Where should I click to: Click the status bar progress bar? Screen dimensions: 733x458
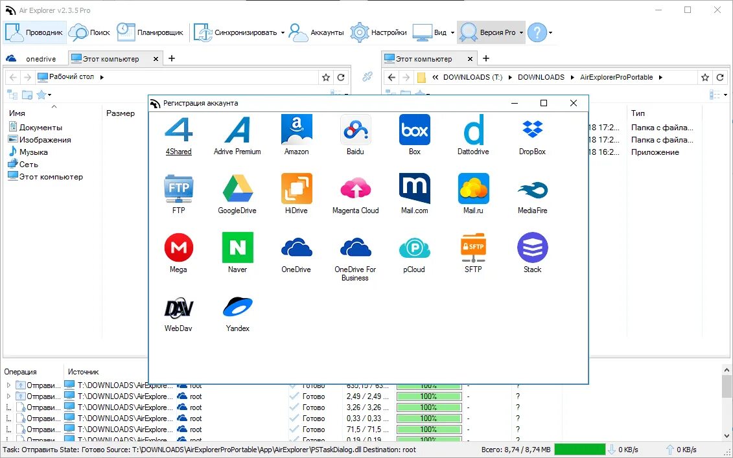pos(579,450)
